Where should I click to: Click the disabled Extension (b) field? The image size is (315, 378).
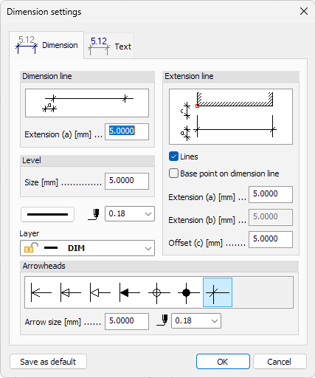click(x=271, y=217)
